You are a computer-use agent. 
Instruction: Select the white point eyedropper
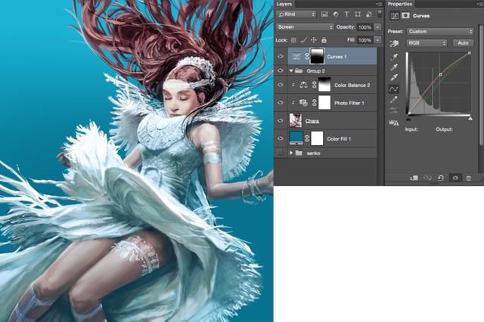pos(394,77)
